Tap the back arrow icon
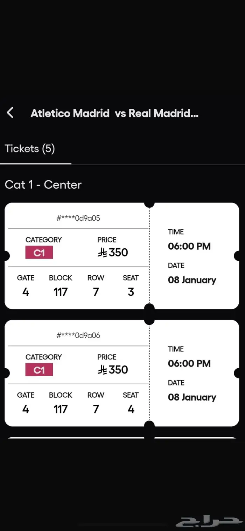Viewport: 245px width, 531px height. (10, 113)
